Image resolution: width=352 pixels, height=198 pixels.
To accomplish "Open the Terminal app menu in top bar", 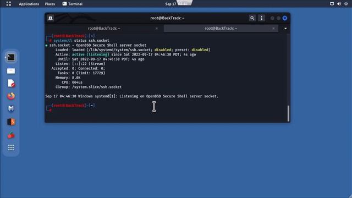I will pyautogui.click(x=73, y=4).
